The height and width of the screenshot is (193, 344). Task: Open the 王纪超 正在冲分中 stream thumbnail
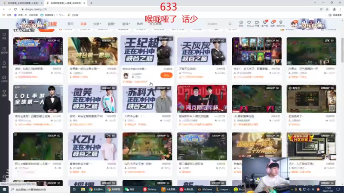(147, 51)
